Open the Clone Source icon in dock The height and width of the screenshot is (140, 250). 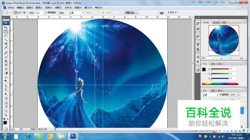click(x=198, y=49)
